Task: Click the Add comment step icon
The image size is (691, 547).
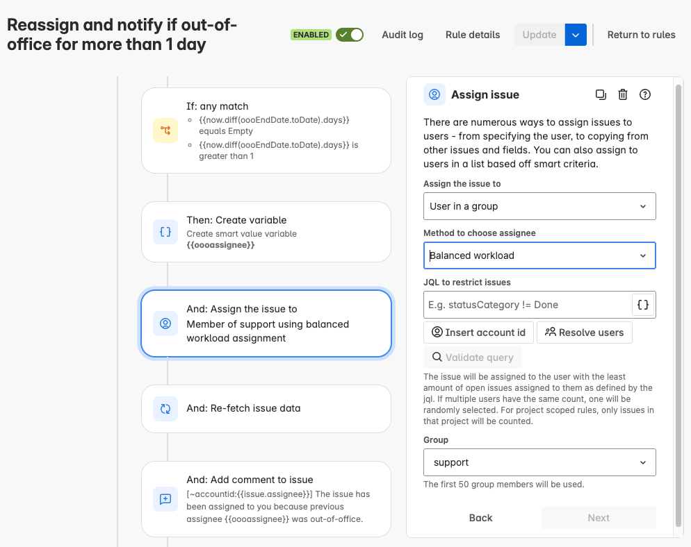Action: tap(165, 498)
